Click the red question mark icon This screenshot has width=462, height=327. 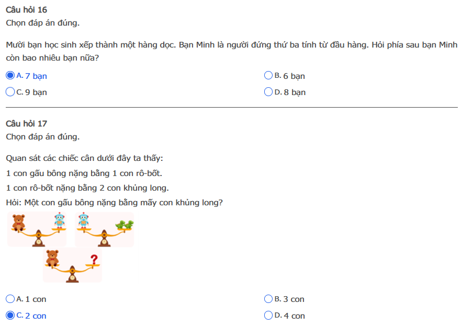(94, 259)
